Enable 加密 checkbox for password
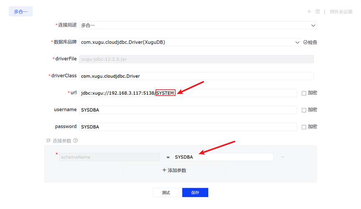 pyautogui.click(x=304, y=127)
